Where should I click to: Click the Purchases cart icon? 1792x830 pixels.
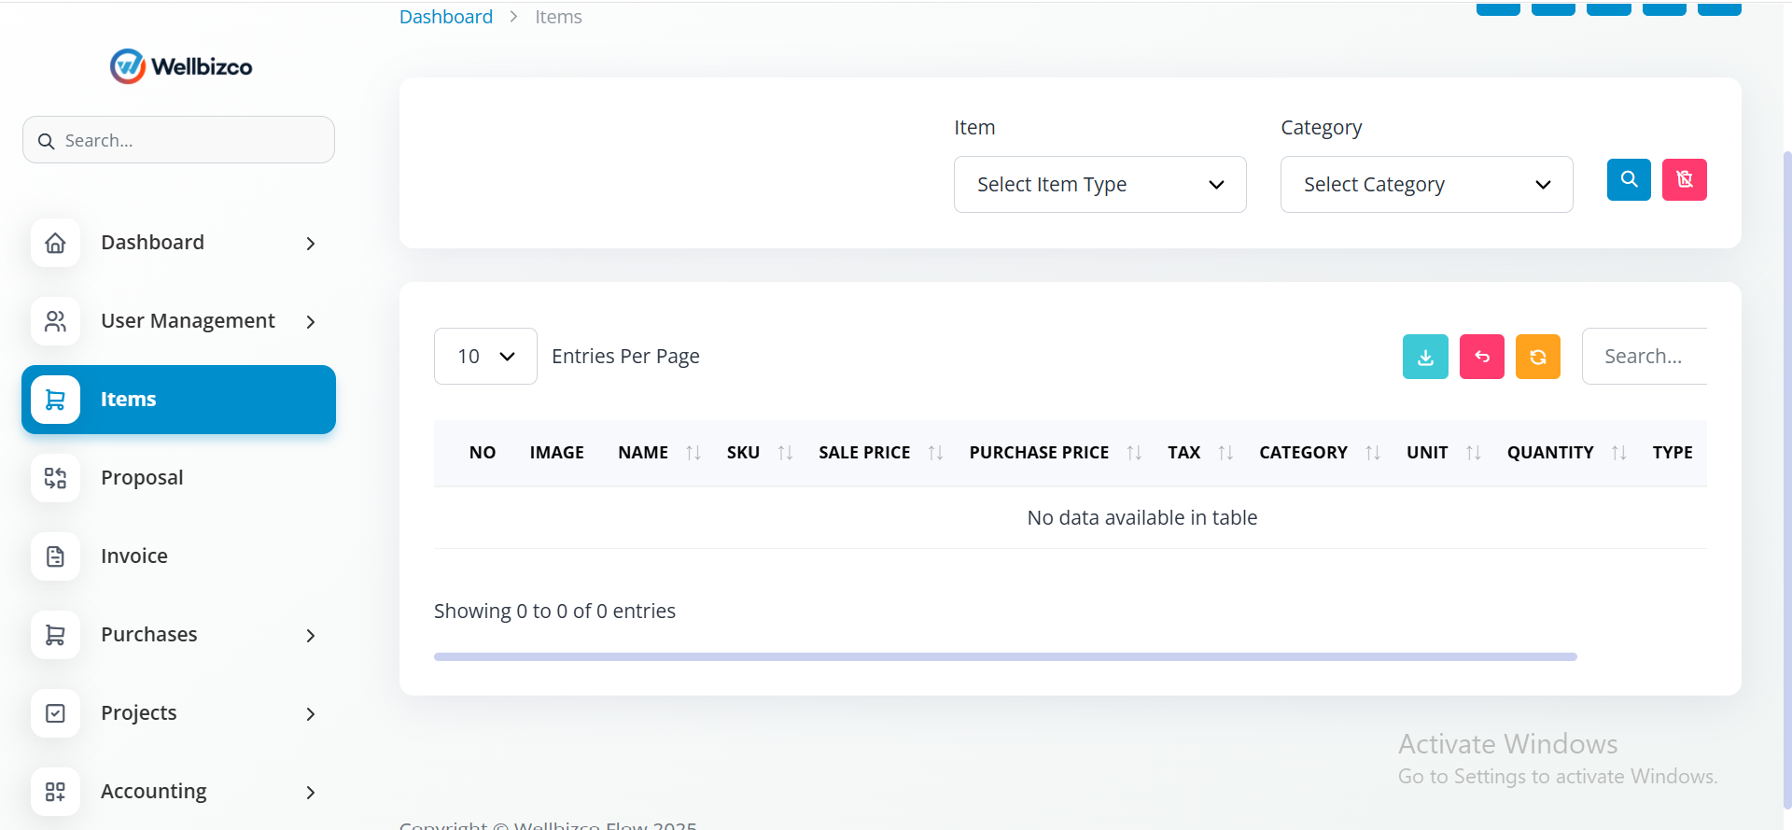[55, 635]
